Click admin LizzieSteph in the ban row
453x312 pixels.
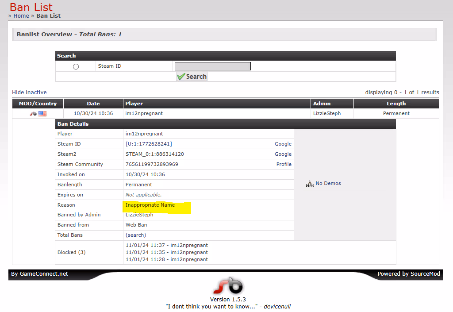coord(327,113)
